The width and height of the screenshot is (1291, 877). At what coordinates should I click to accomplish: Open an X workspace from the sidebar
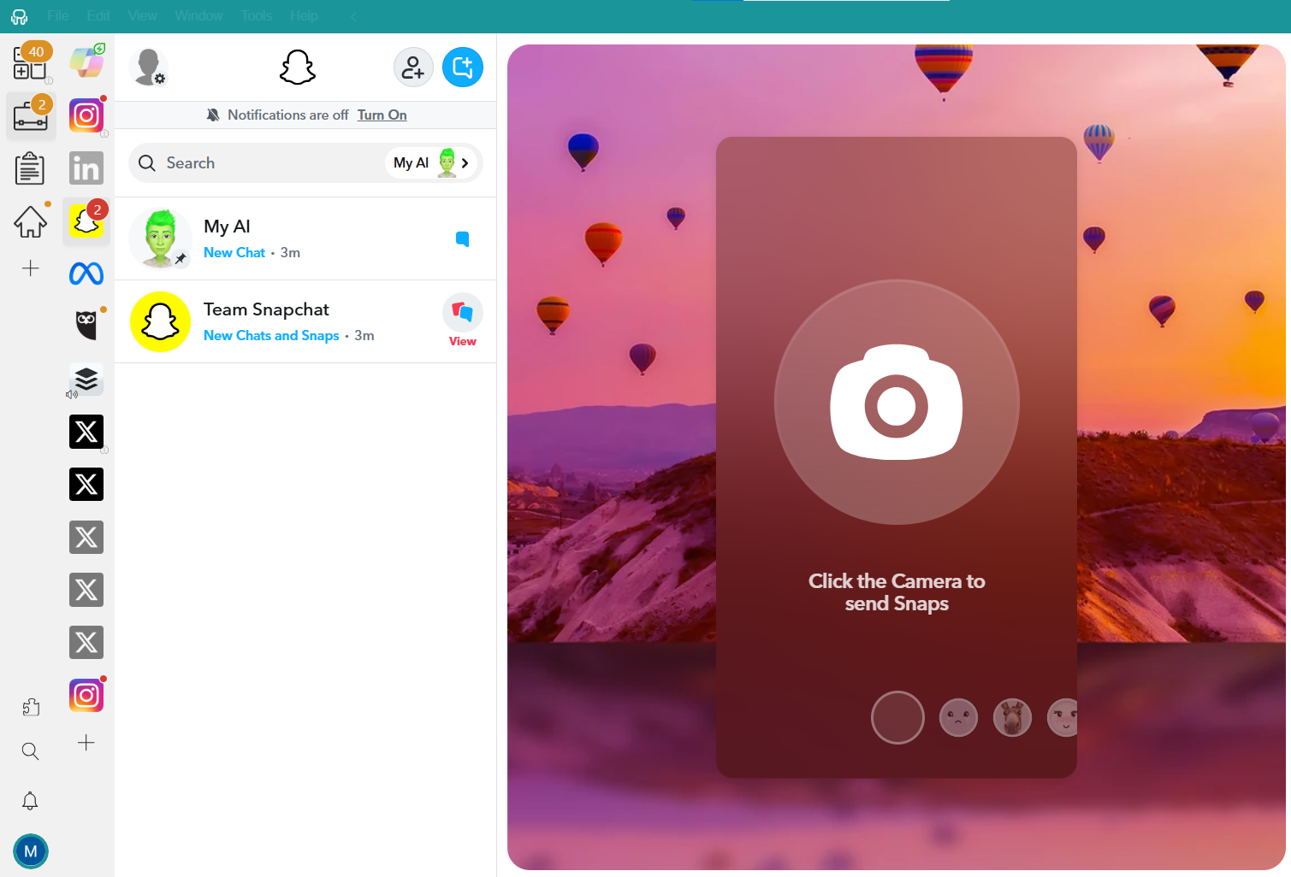tap(86, 432)
